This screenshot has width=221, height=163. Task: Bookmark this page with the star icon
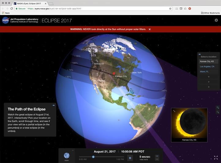[170, 9]
